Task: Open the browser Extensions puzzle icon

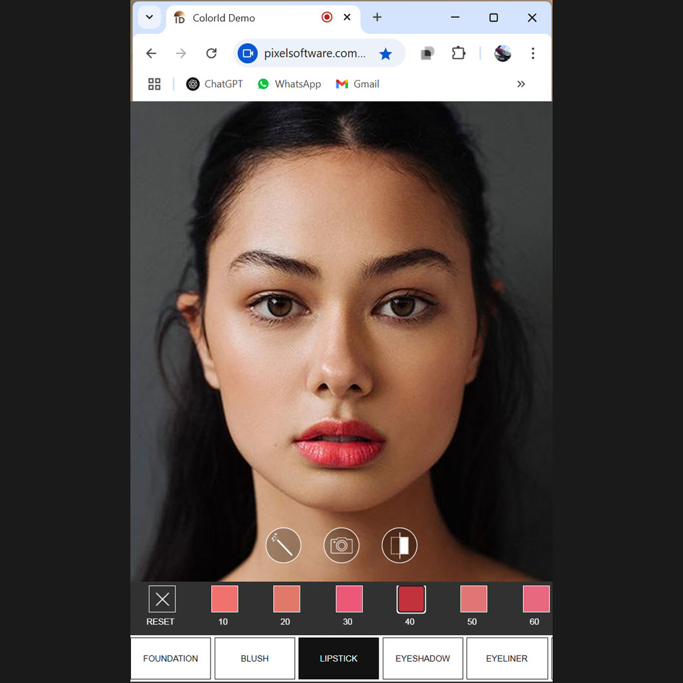Action: coord(458,53)
